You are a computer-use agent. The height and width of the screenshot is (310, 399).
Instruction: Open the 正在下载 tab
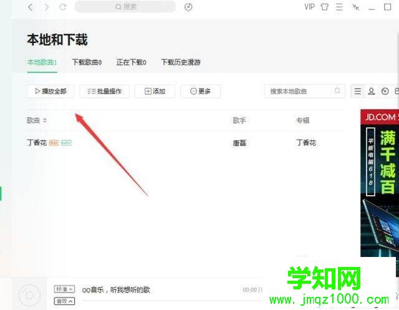[132, 62]
